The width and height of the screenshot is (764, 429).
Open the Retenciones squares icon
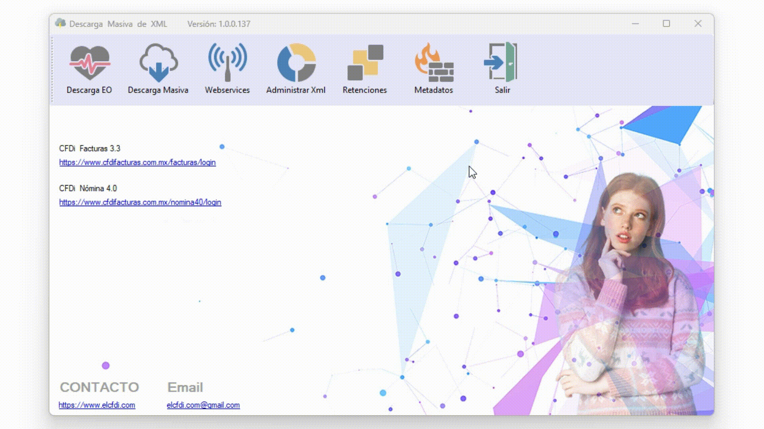(365, 63)
